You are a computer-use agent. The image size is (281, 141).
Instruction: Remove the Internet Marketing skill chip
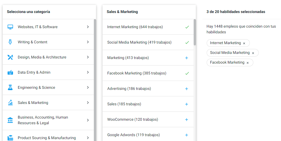coord(244,43)
